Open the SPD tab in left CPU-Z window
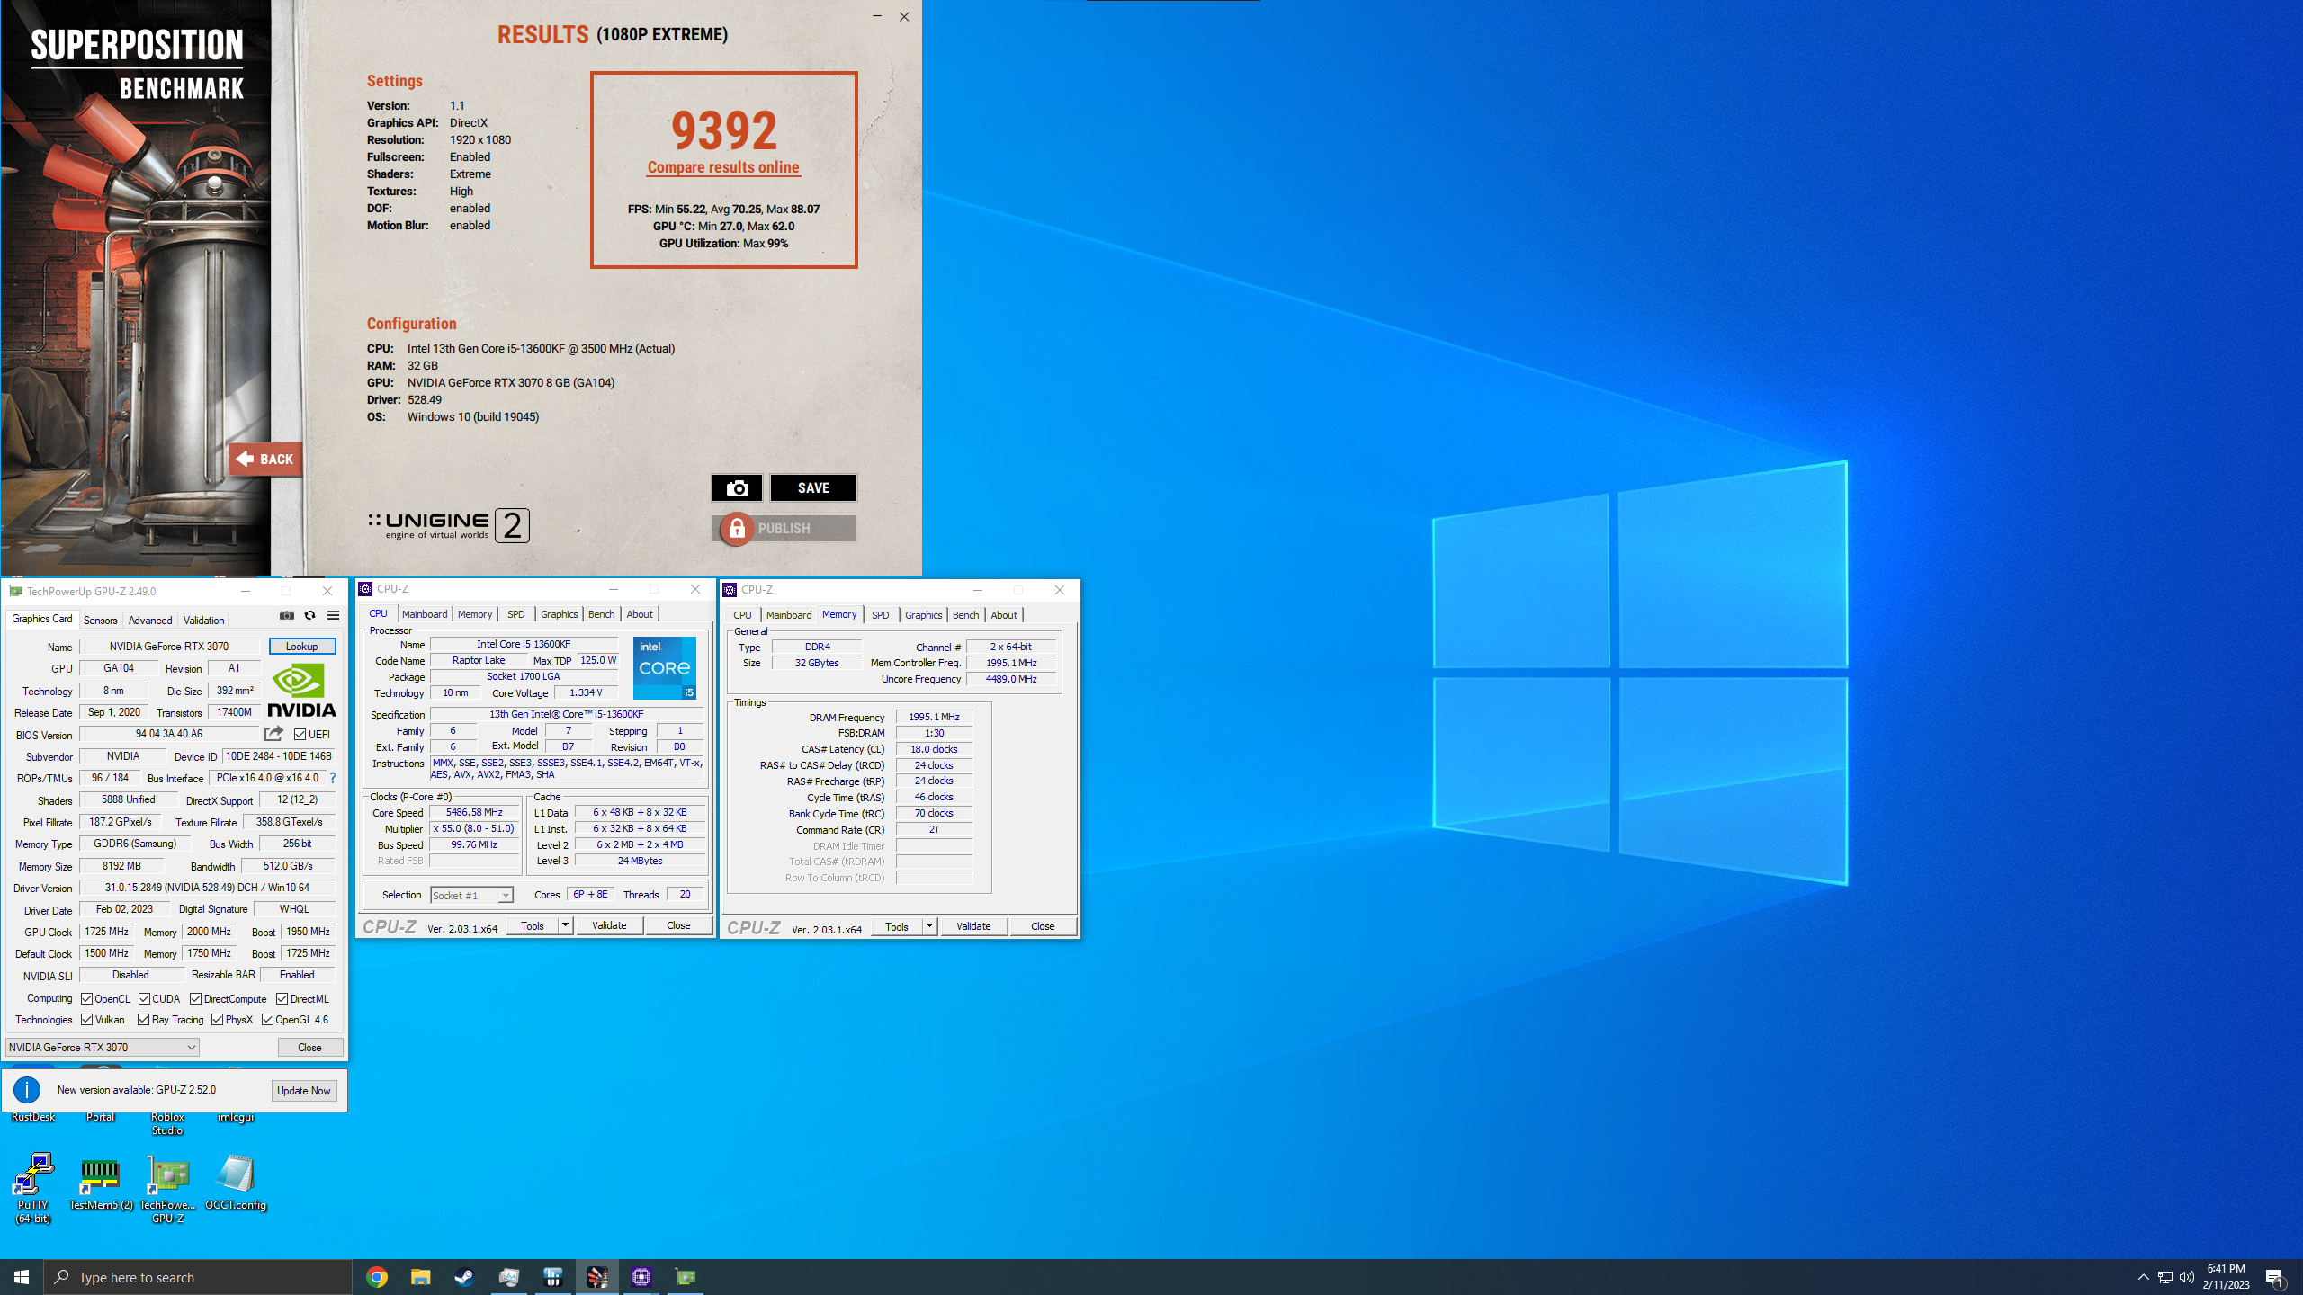 (x=515, y=614)
